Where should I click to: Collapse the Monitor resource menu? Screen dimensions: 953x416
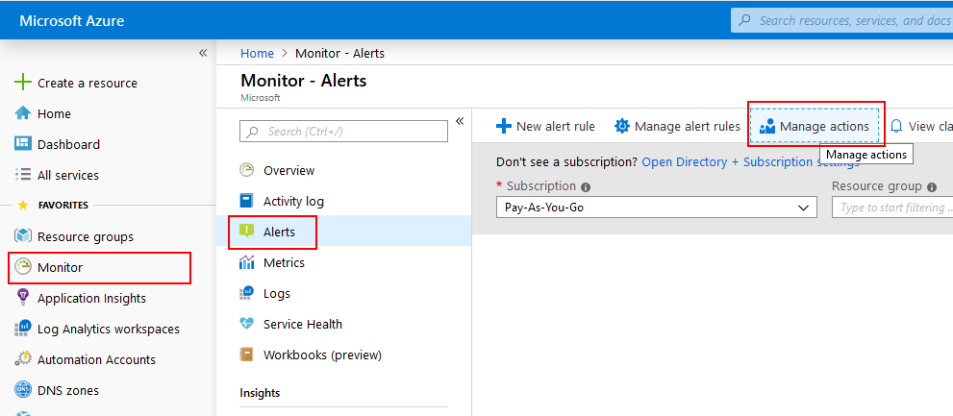(460, 121)
